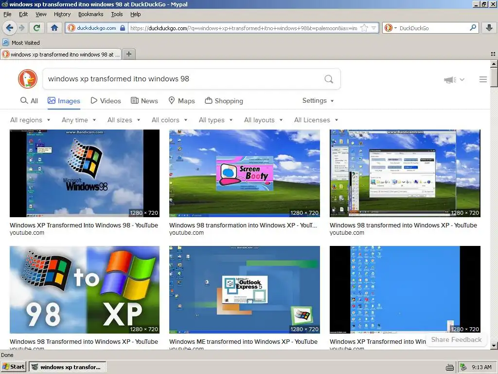Click the system clock showing 9:13 AM

point(481,367)
